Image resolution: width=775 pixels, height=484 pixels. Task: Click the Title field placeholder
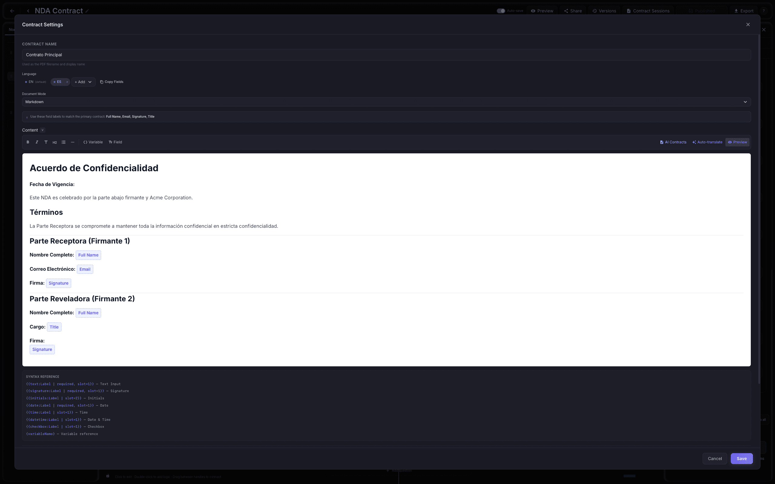pos(54,327)
